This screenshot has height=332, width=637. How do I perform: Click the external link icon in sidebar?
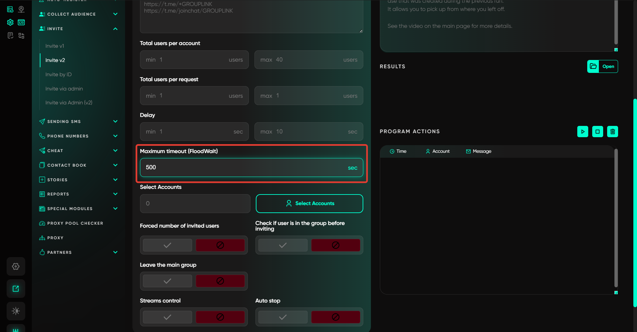click(x=16, y=289)
